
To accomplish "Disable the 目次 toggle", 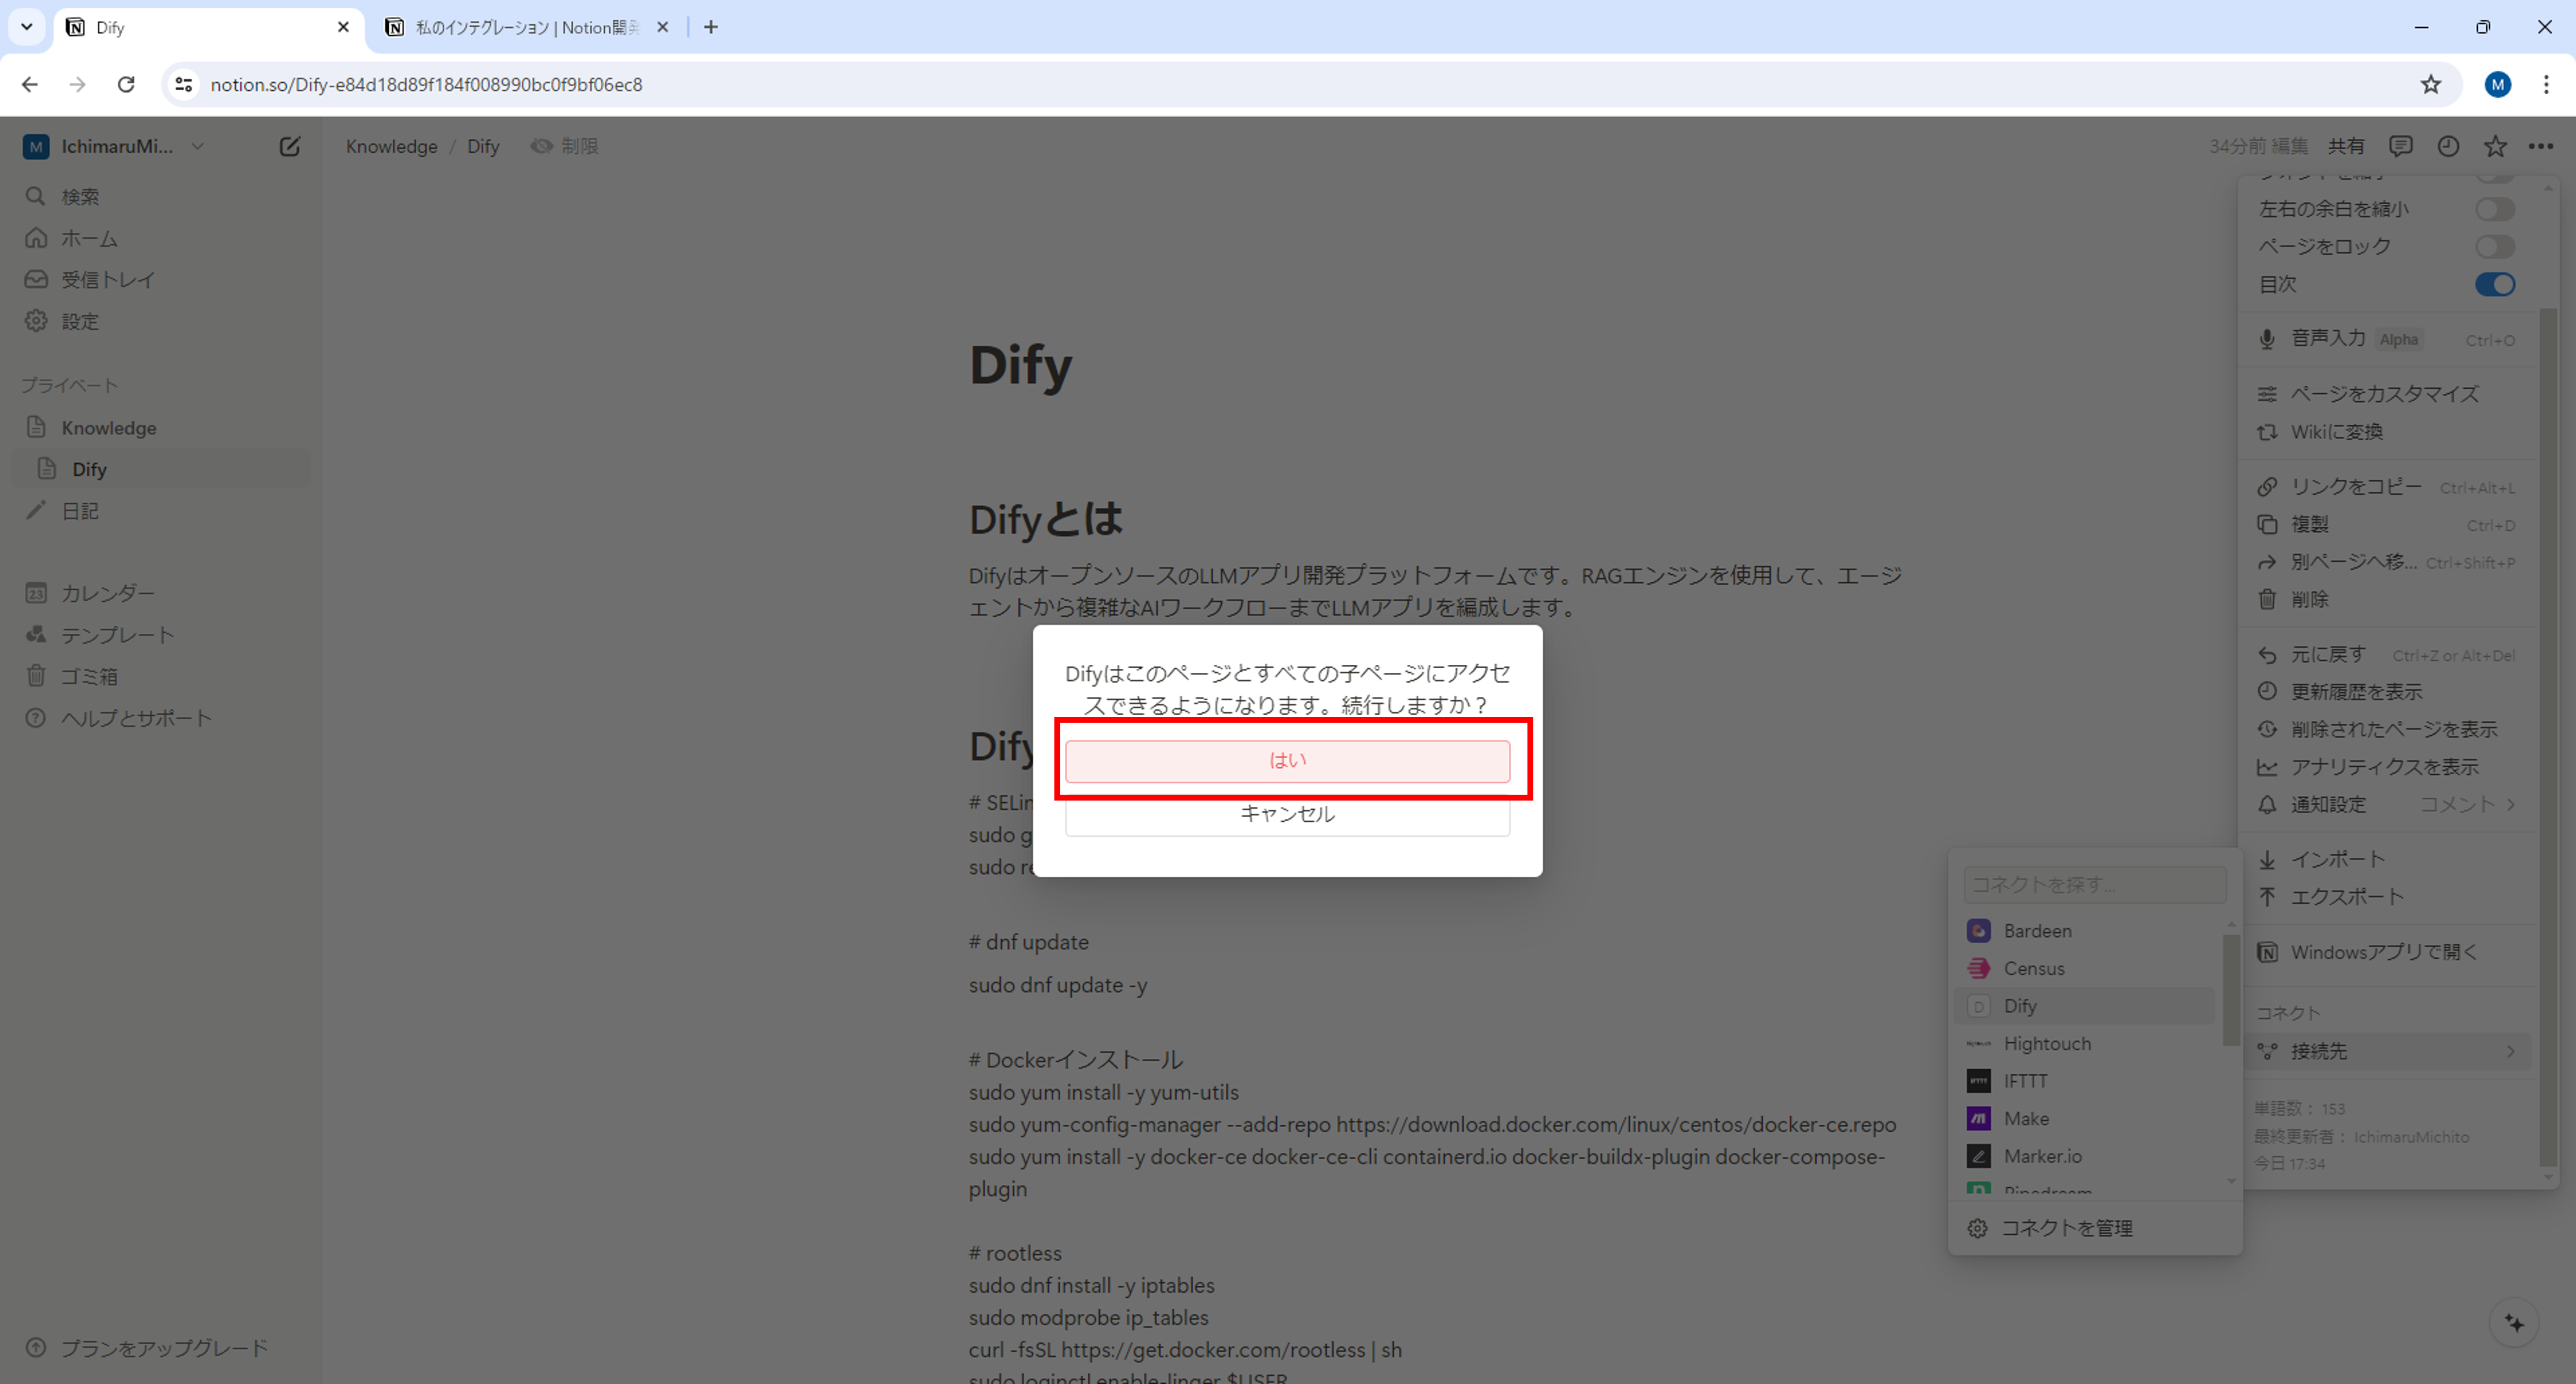I will click(x=2494, y=285).
